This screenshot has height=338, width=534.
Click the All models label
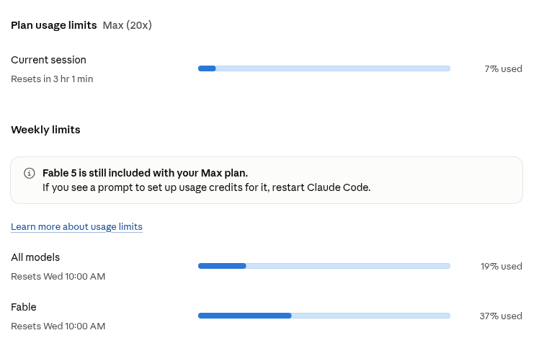[x=35, y=257]
